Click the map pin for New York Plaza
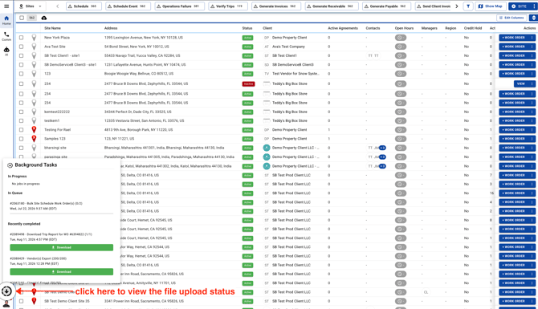Viewport: 538px width, 309px height. (x=34, y=38)
